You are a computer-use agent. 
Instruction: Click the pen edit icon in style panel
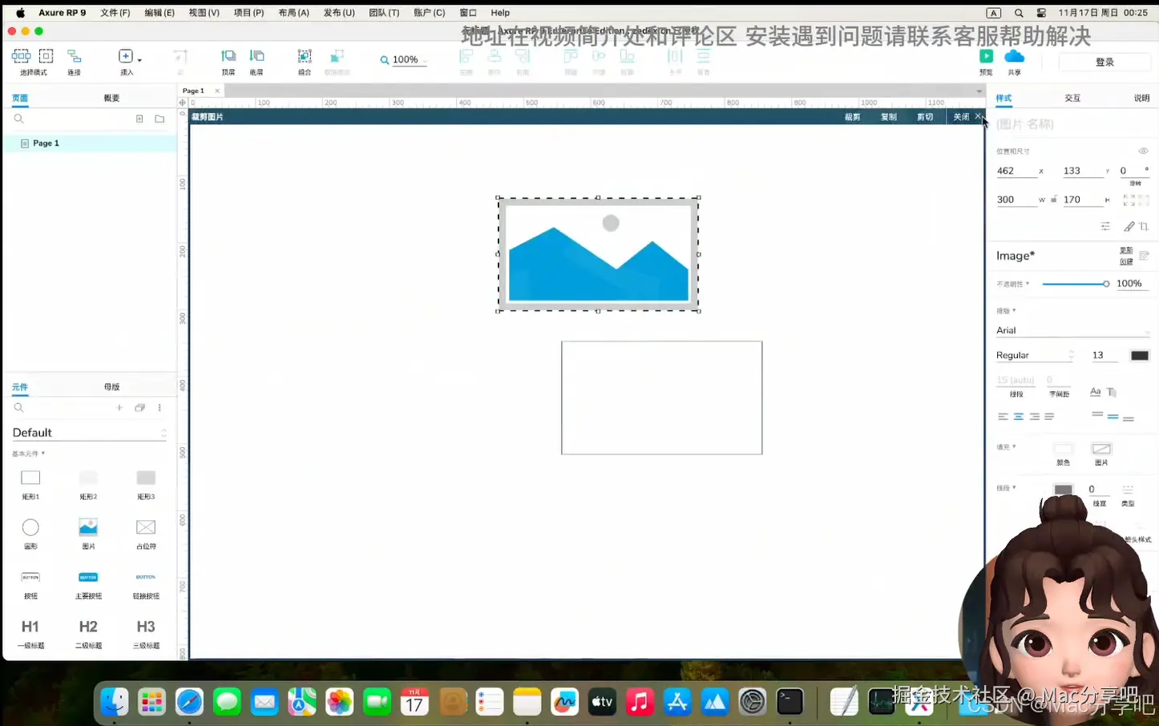(x=1129, y=227)
